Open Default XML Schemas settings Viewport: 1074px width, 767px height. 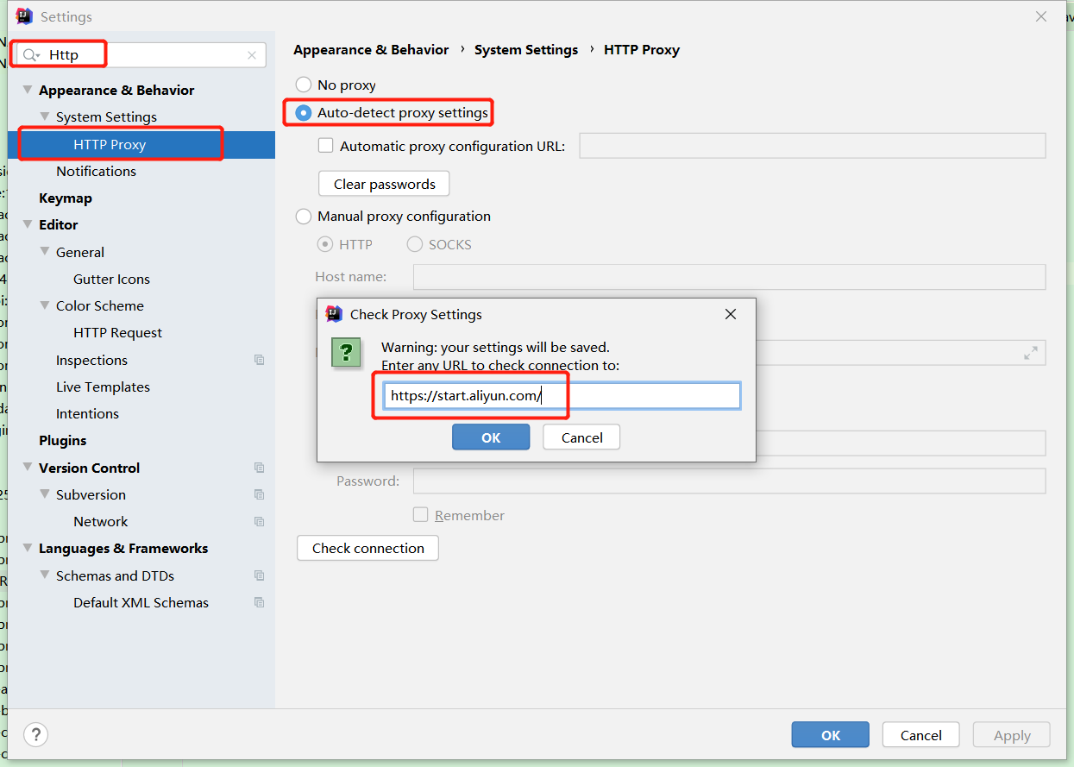point(141,602)
